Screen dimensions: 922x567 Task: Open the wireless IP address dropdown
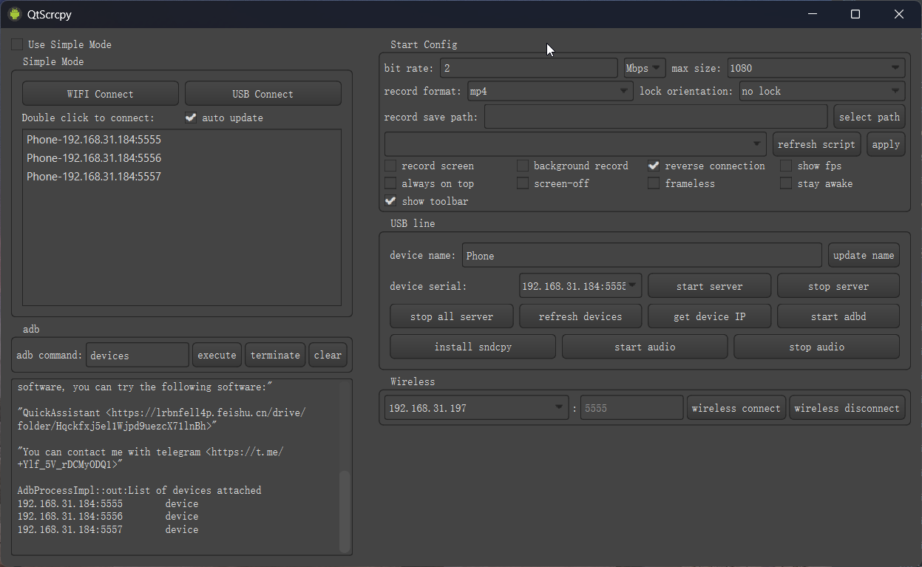pyautogui.click(x=476, y=408)
